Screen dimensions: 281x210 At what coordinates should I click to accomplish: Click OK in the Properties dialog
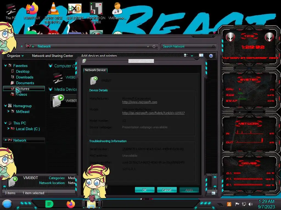[144, 190]
